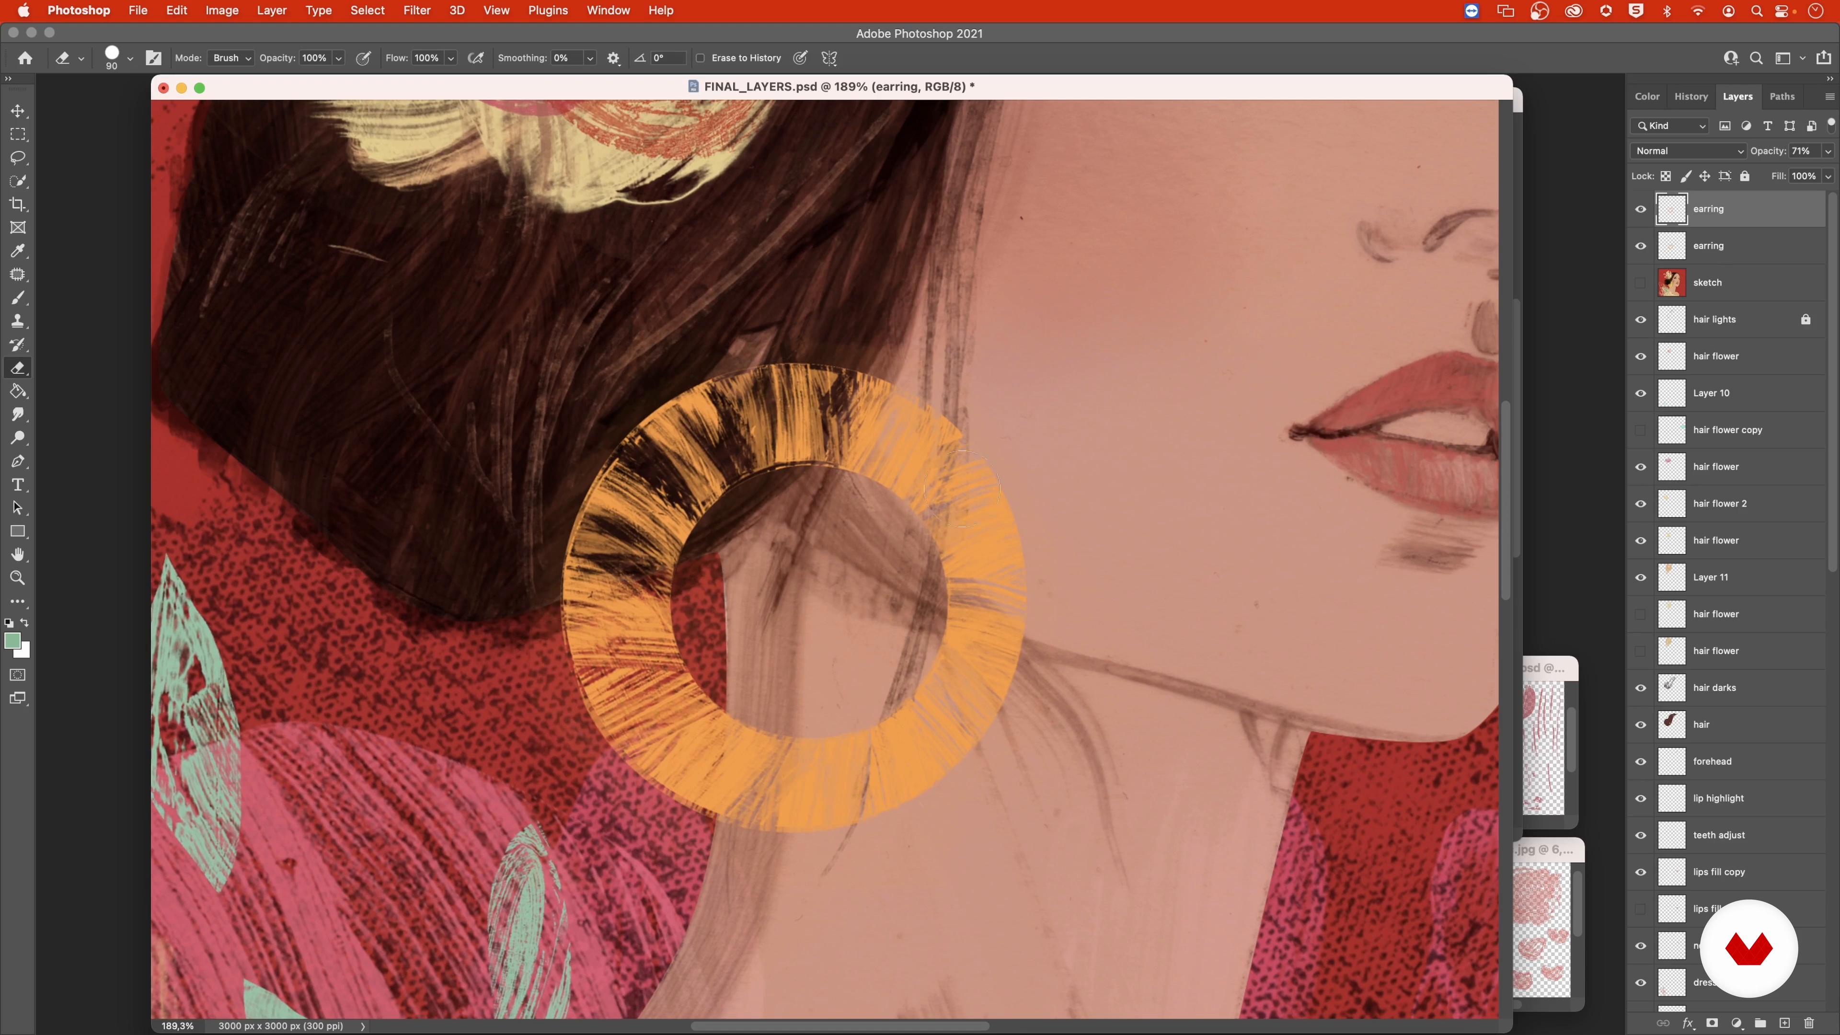This screenshot has width=1840, height=1035.
Task: Swap foreground and background colors
Action: [x=25, y=623]
